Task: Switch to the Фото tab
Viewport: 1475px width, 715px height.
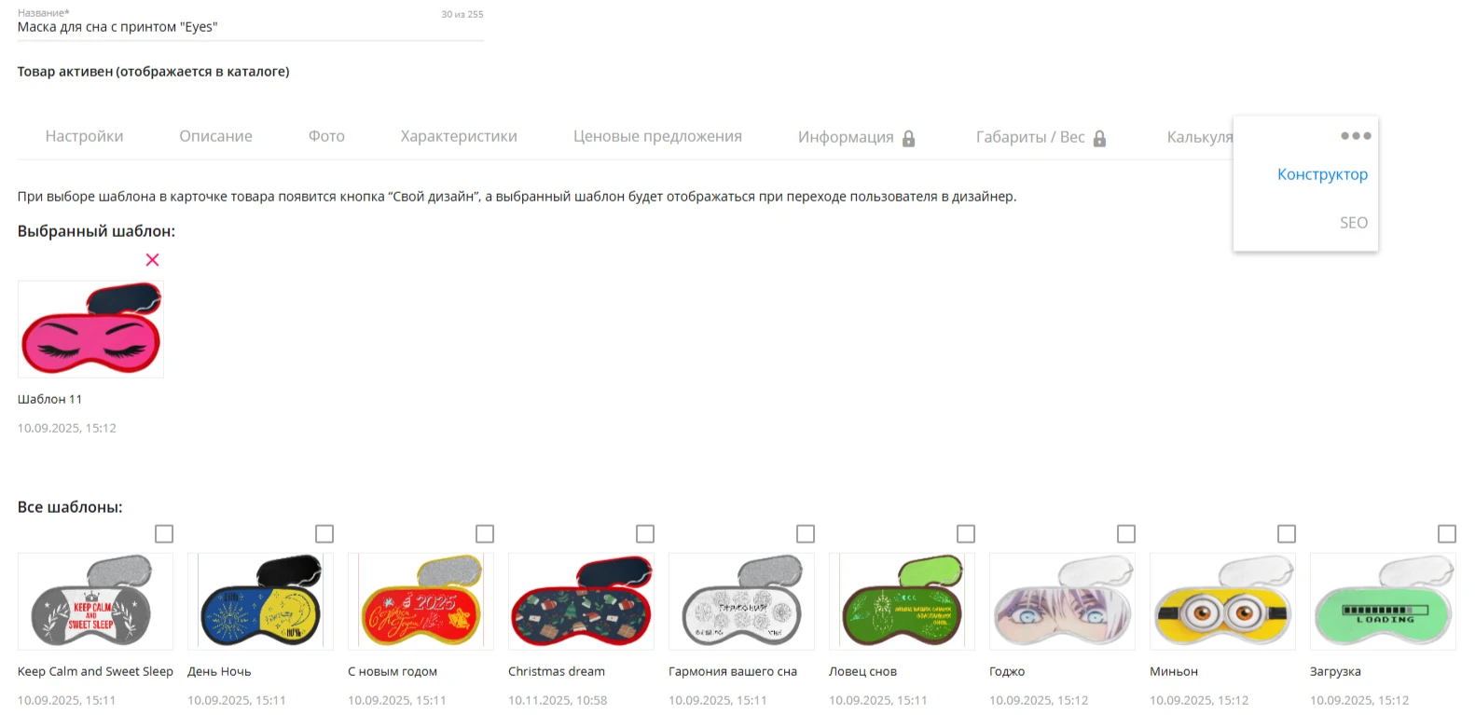Action: point(326,136)
